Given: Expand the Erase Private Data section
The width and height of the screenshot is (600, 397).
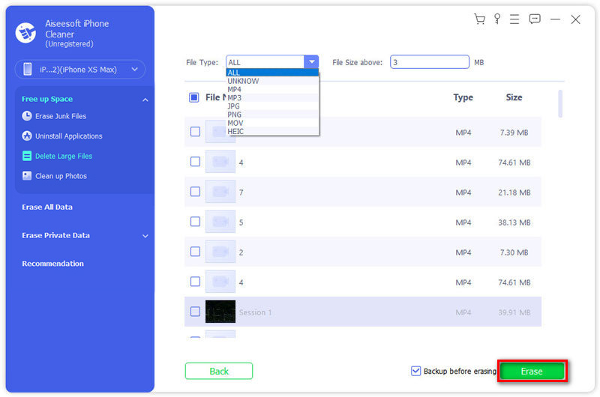Looking at the screenshot, I should point(145,236).
